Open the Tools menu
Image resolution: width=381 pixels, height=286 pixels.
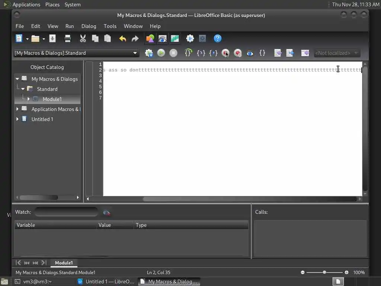[110, 26]
